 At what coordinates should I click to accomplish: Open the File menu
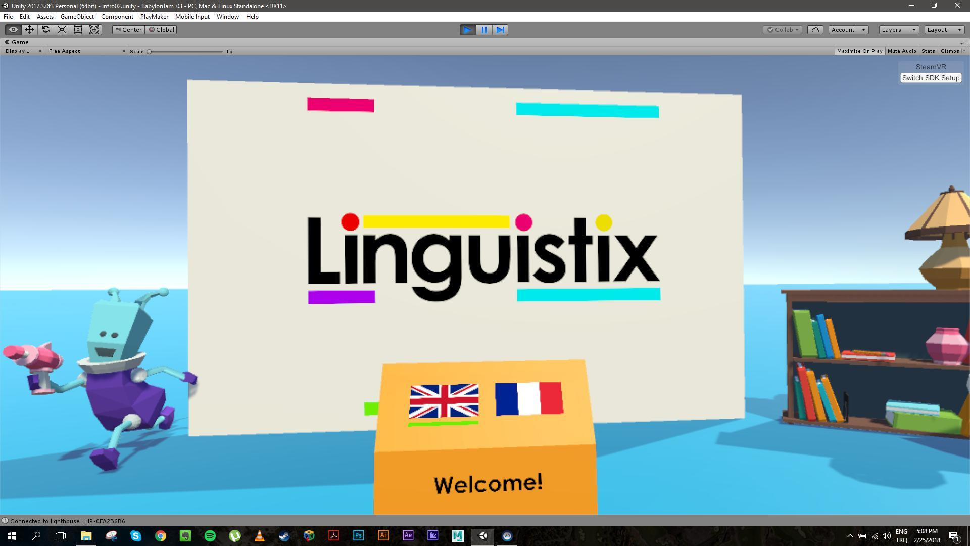[x=8, y=17]
